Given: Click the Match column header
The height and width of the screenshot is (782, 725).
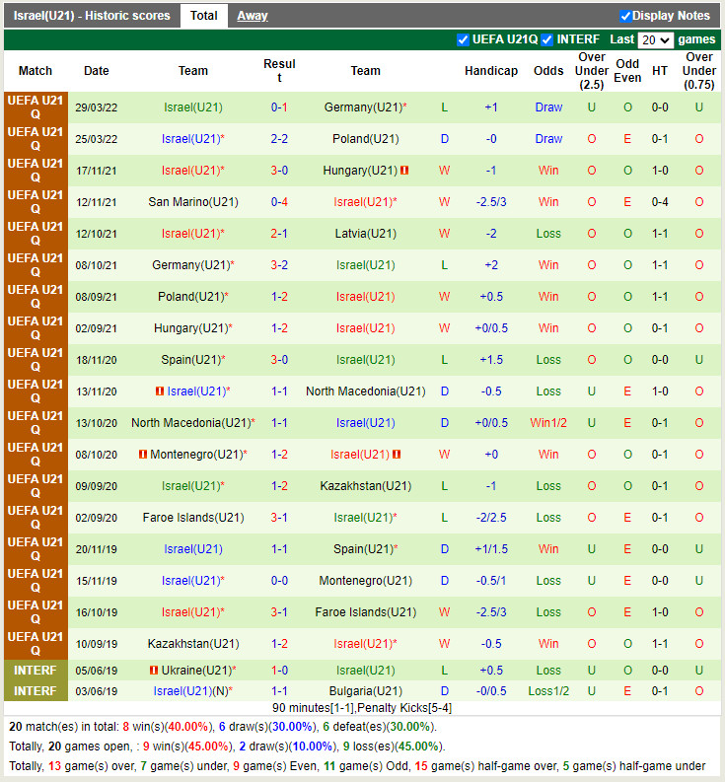Looking at the screenshot, I should pyautogui.click(x=36, y=71).
